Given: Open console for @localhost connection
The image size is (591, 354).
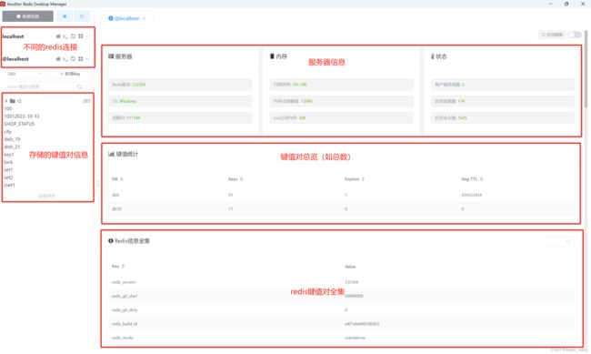Looking at the screenshot, I should point(65,59).
